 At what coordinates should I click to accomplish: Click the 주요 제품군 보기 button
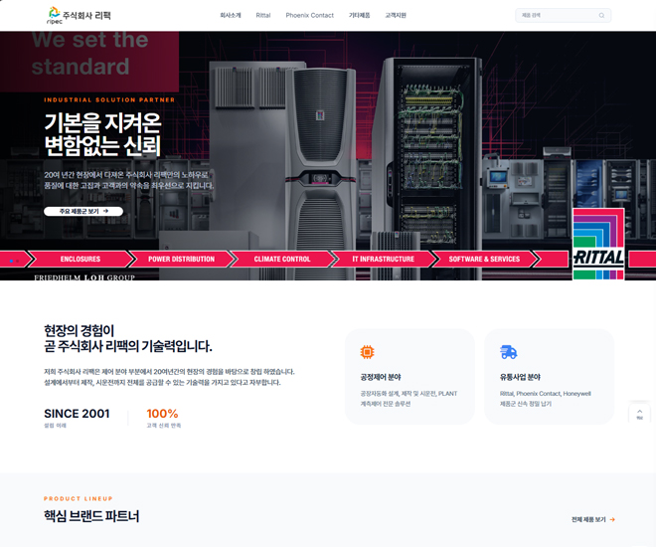pyautogui.click(x=83, y=212)
